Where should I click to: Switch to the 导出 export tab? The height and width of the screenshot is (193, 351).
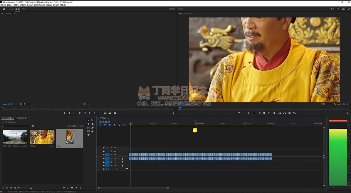click(x=24, y=9)
